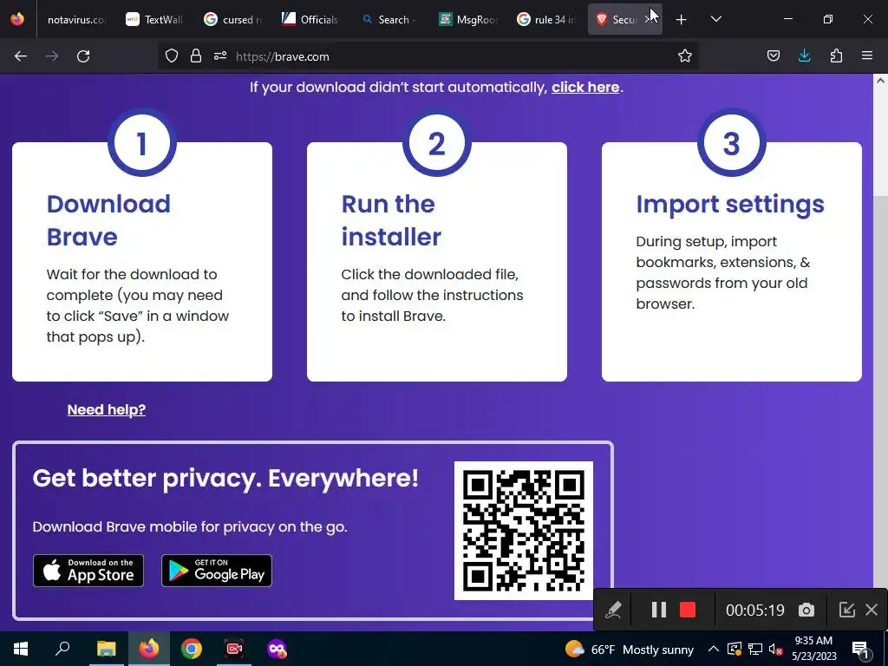888x666 pixels.
Task: Open the 'Need help?' link
Action: pos(107,409)
